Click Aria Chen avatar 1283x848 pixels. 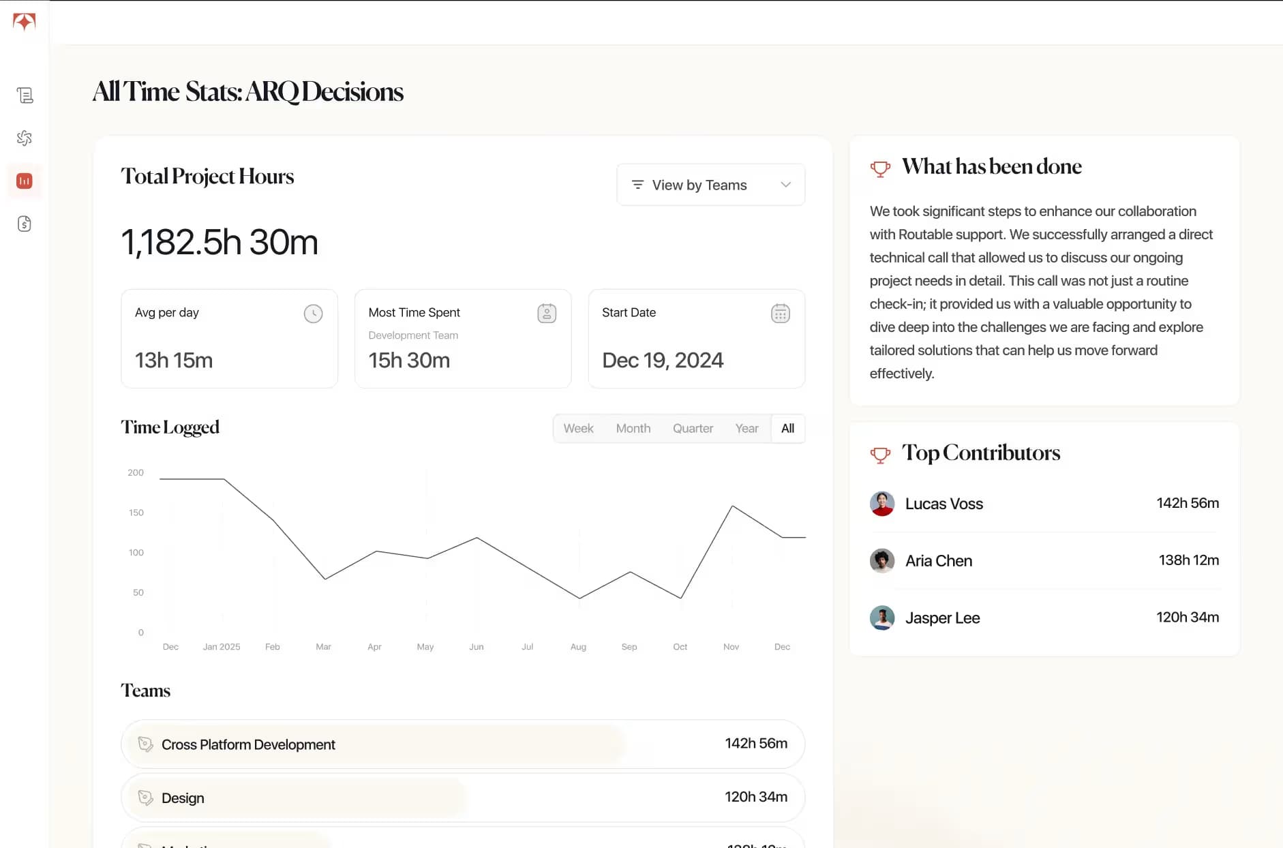(882, 561)
